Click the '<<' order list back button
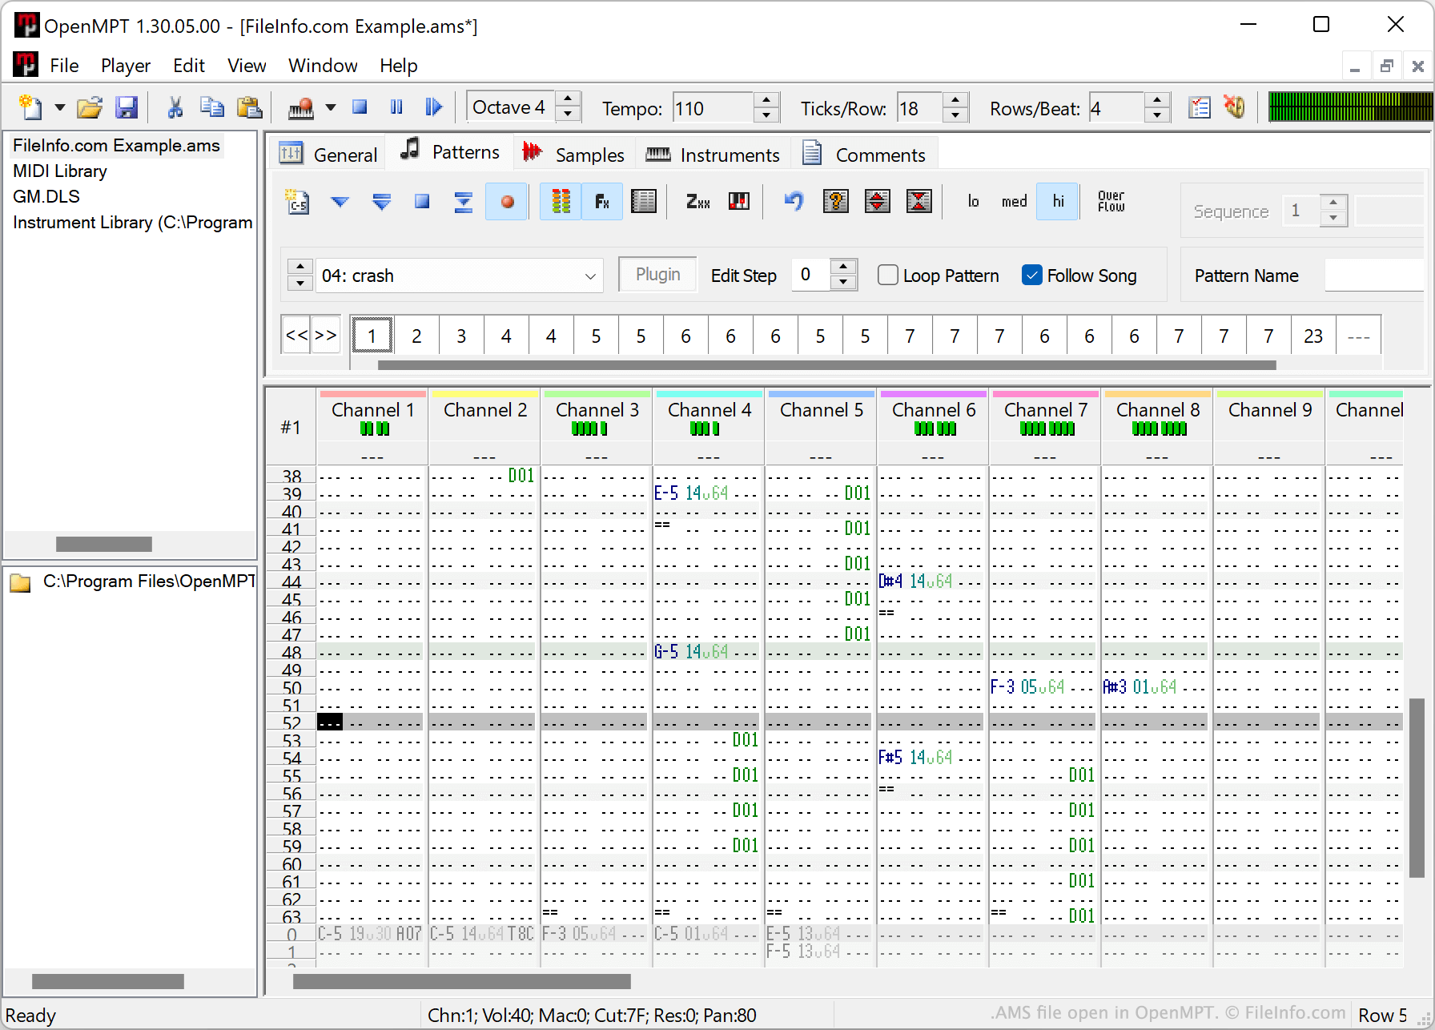The image size is (1435, 1030). click(x=296, y=335)
